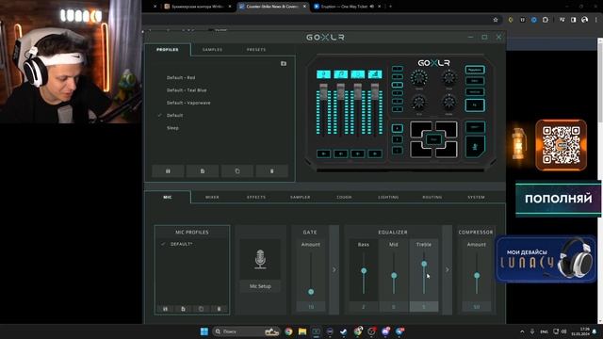Select the Default - Teal Blue profile

[x=187, y=90]
